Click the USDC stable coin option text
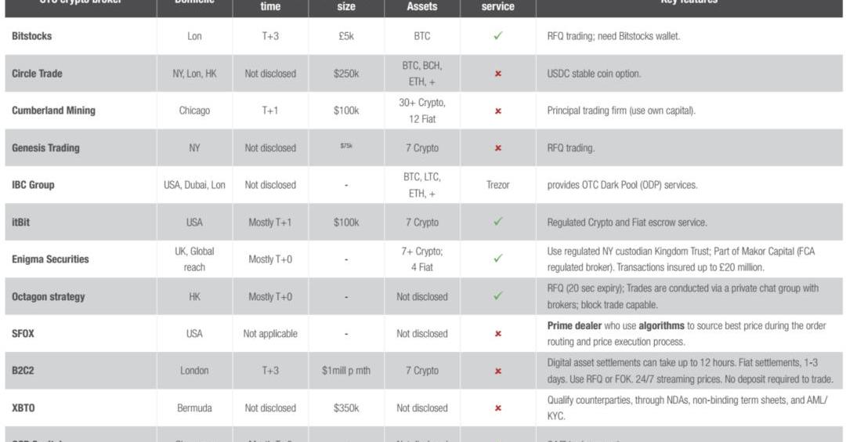Screen dimensions: 846x442 coord(594,74)
